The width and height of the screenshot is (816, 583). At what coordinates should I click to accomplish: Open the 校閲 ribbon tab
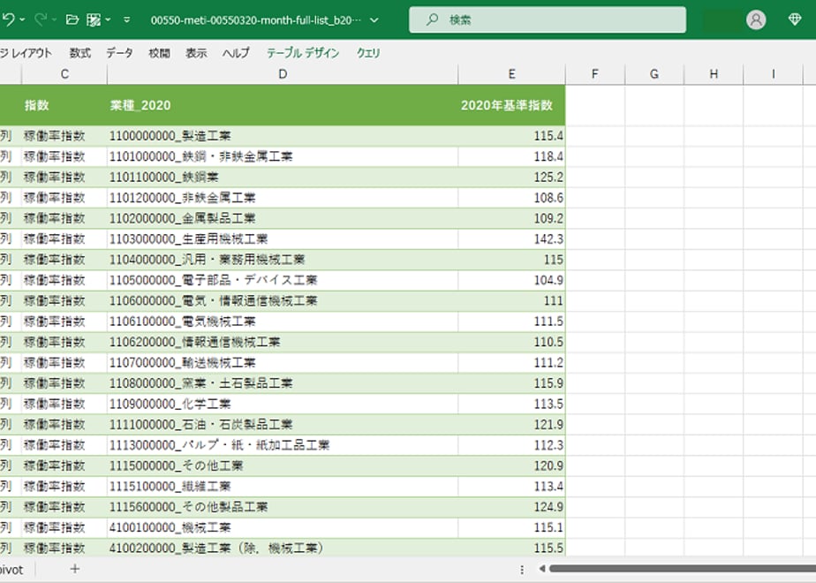[x=159, y=53]
